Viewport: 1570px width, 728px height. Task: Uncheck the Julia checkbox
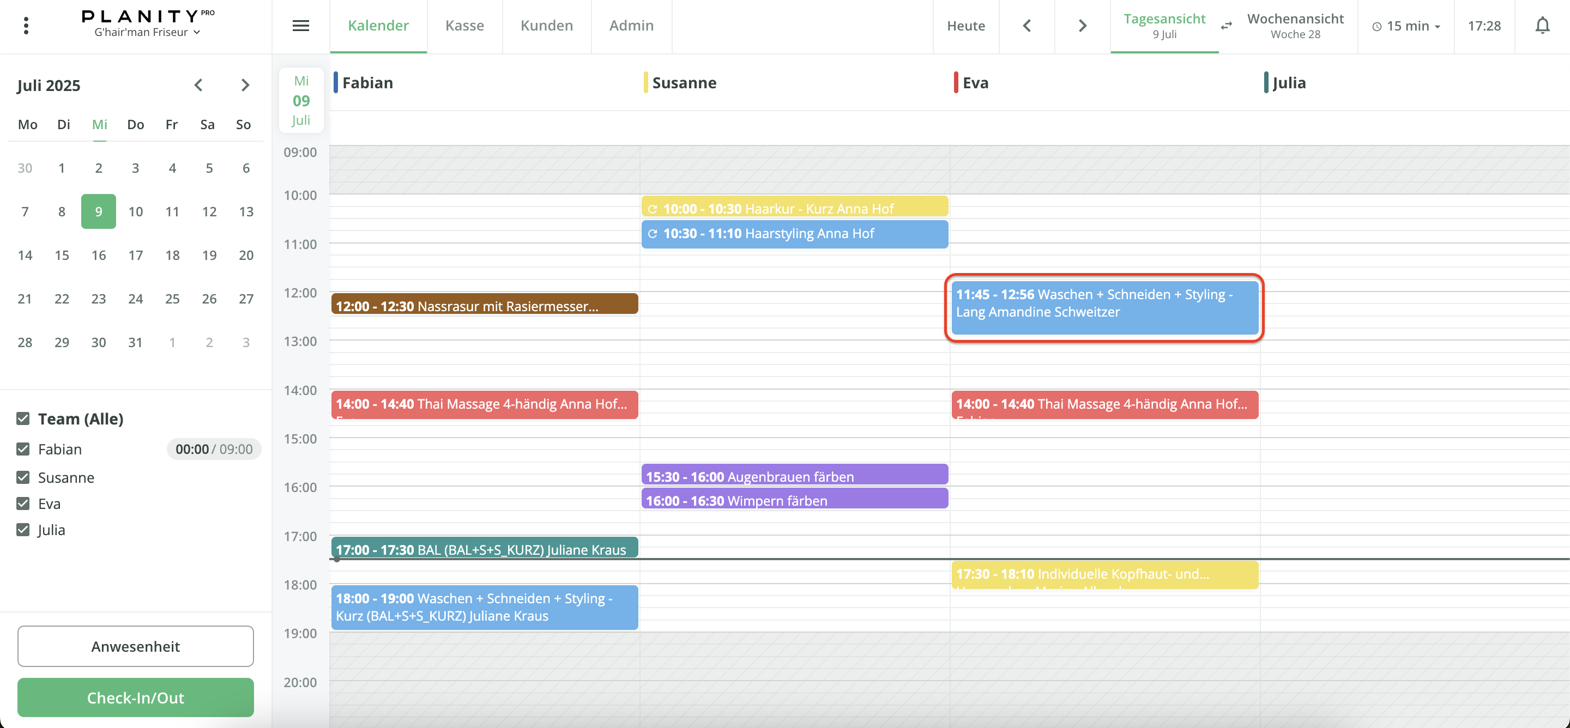click(x=23, y=530)
